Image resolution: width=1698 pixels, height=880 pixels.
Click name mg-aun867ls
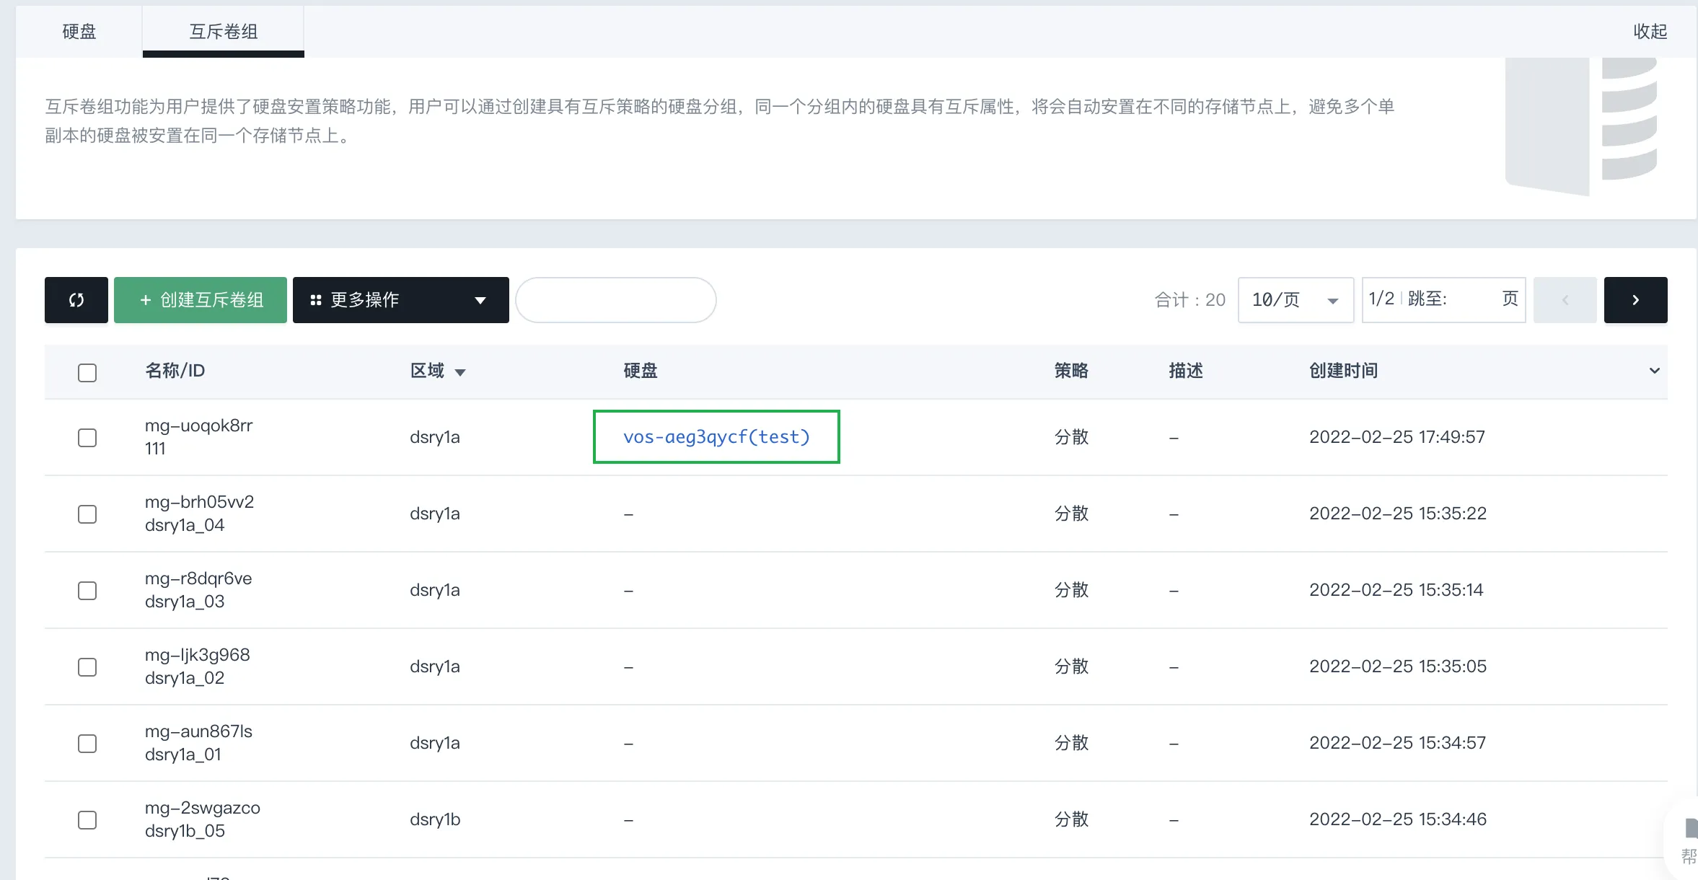[198, 731]
